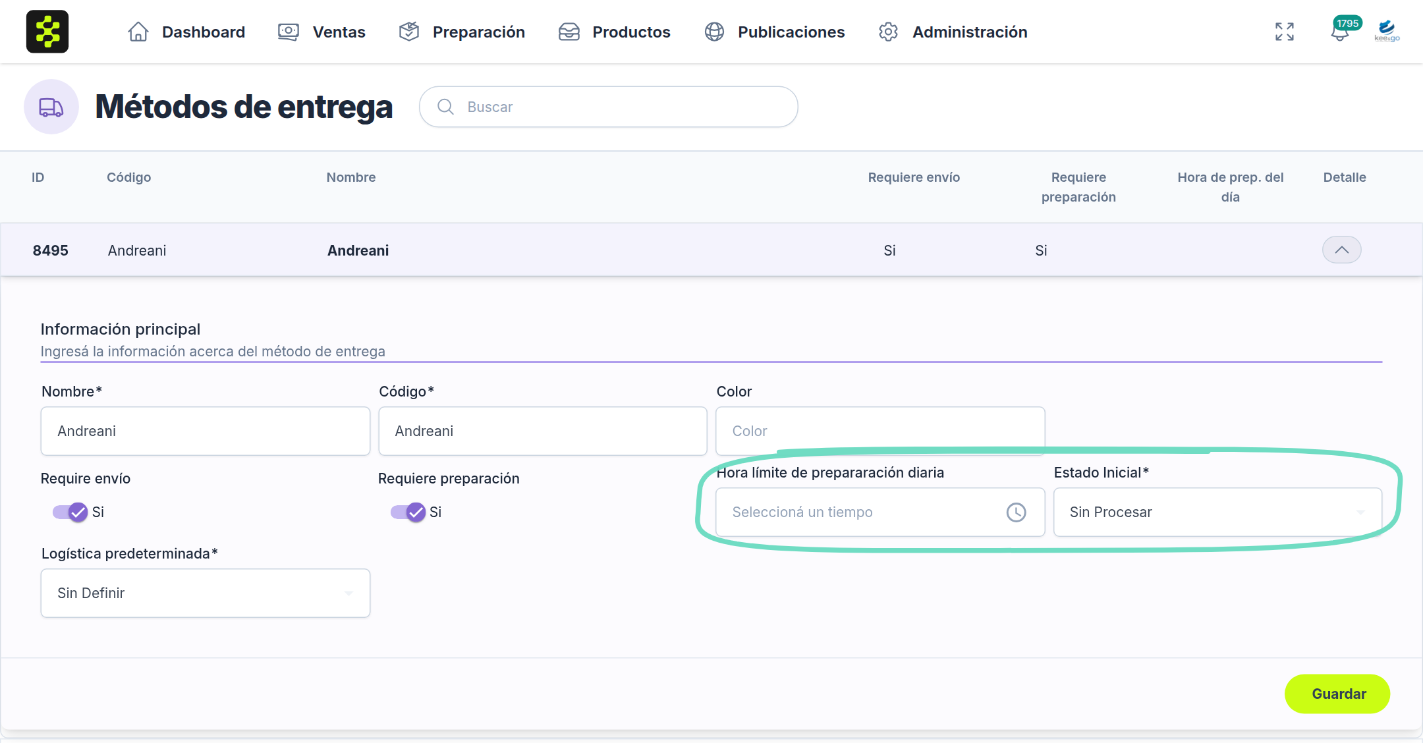1423x743 pixels.
Task: Click the Productos inbox icon
Action: [x=569, y=32]
